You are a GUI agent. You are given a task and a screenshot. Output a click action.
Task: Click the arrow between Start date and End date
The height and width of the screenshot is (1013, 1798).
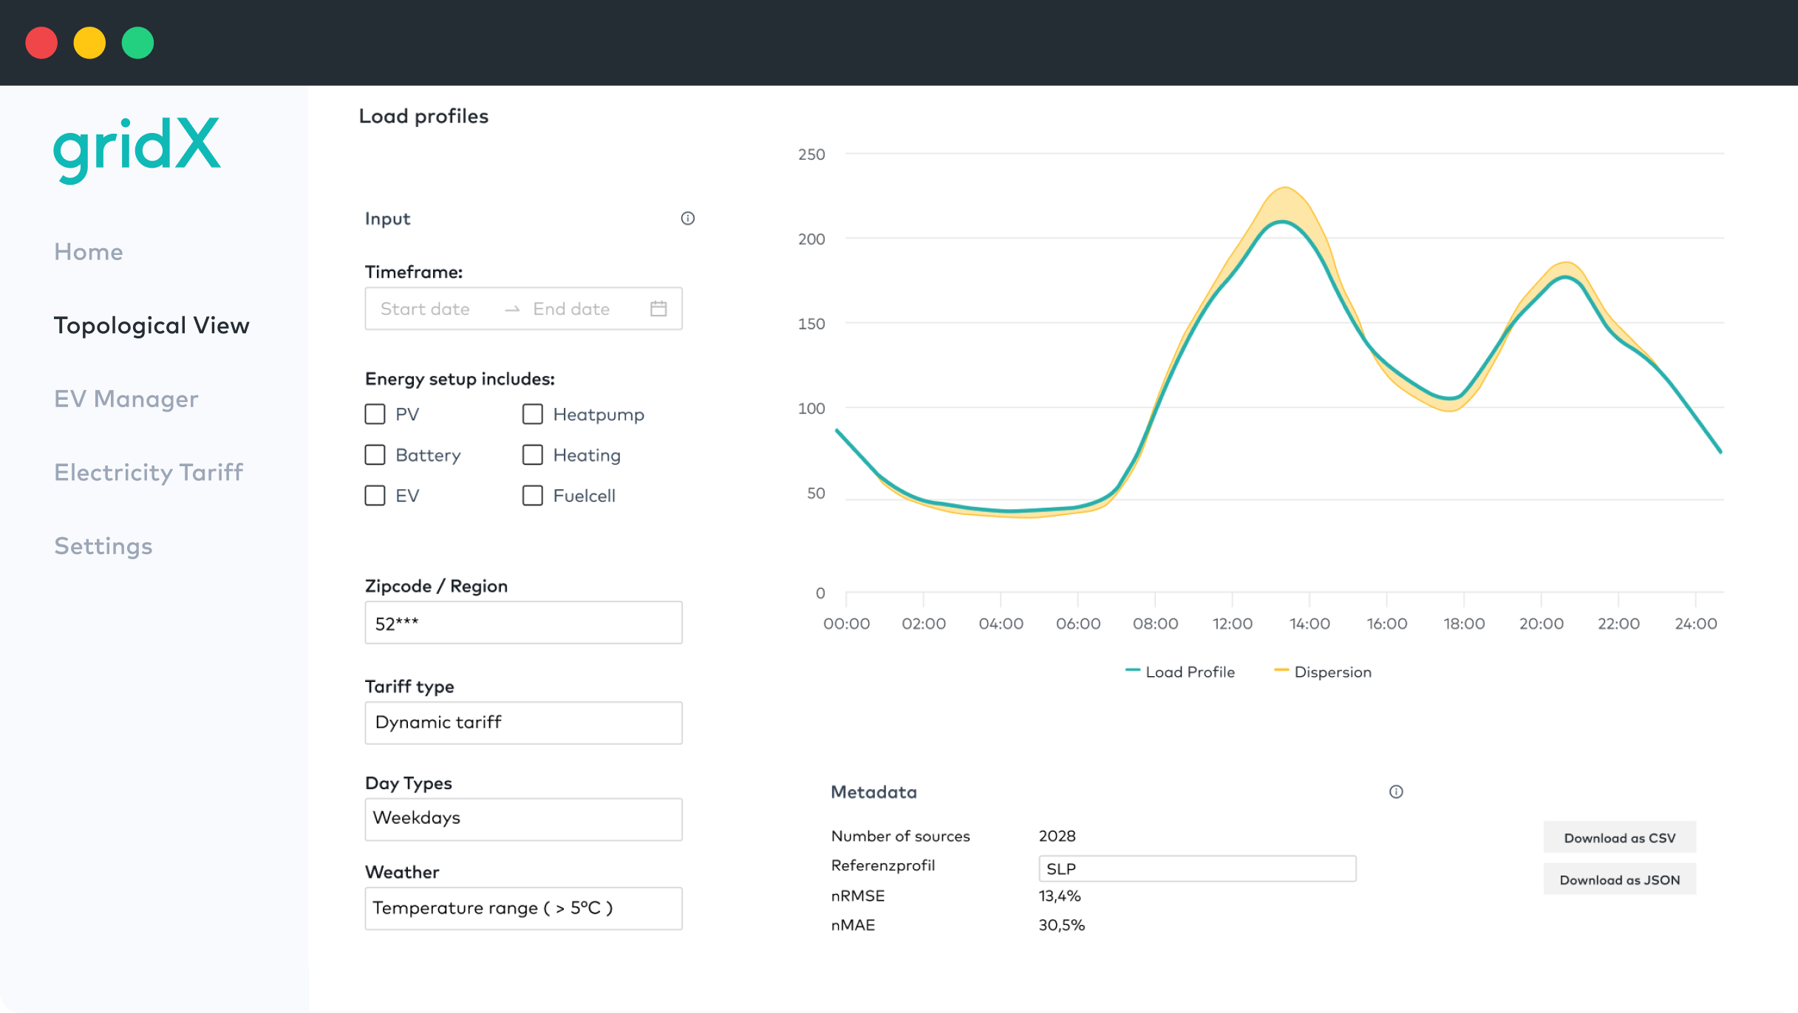[511, 309]
